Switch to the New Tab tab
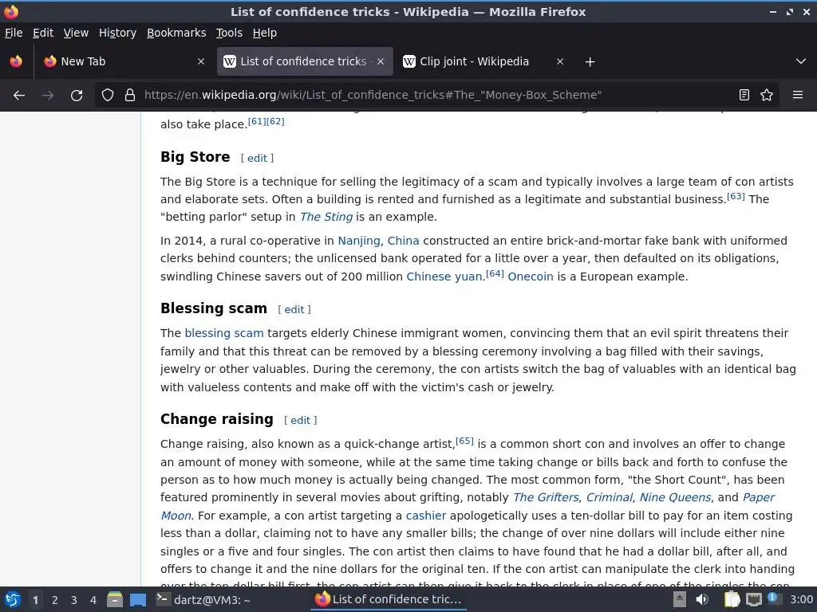The height and width of the screenshot is (612, 817). pos(124,61)
